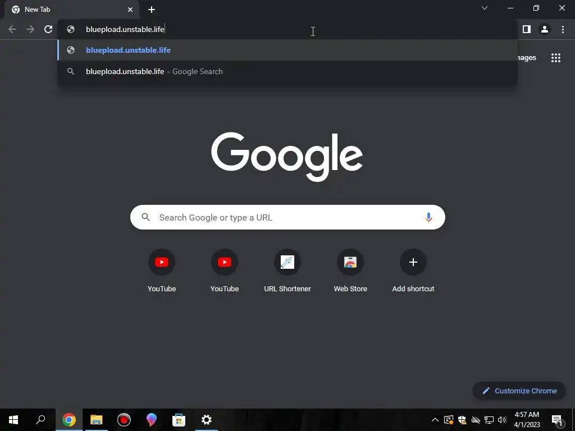Click the Chrome taskbar icon

pyautogui.click(x=69, y=420)
